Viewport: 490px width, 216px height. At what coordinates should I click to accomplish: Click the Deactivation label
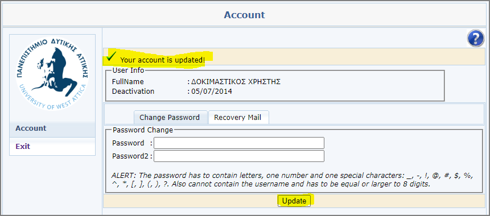pyautogui.click(x=133, y=92)
